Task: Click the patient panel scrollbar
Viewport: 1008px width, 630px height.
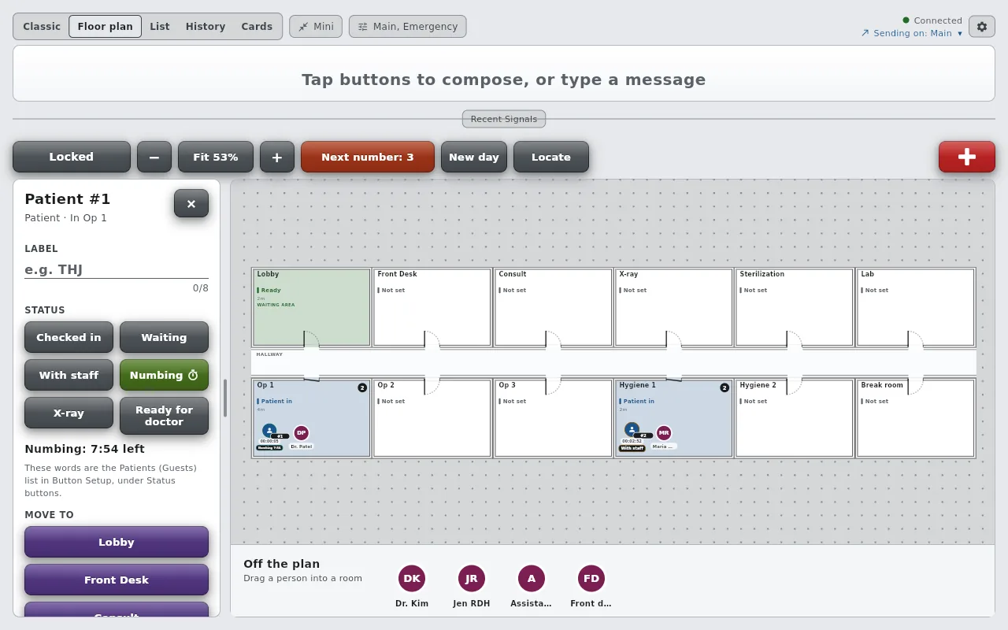Action: (x=225, y=398)
